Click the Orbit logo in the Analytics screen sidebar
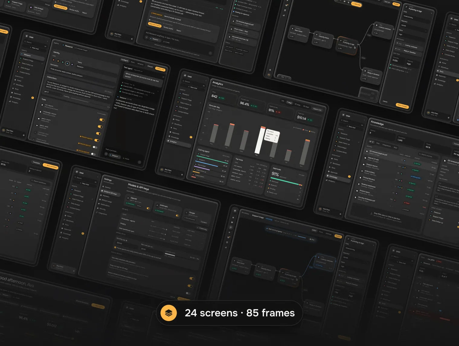459x346 pixels. click(x=185, y=75)
